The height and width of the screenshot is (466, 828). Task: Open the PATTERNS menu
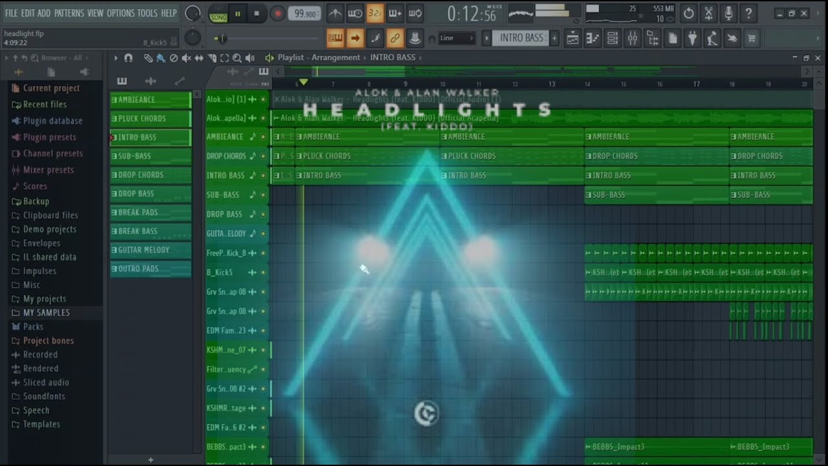[x=69, y=13]
